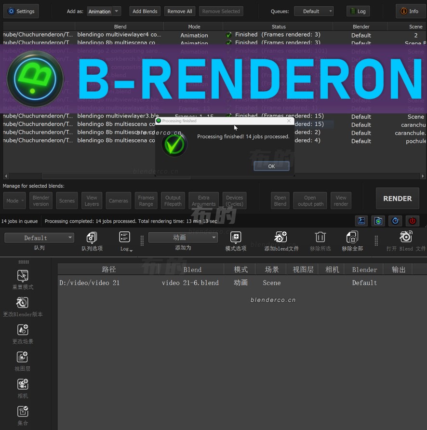The height and width of the screenshot is (430, 427).
Task: Click the 相机 camera sidebar icon
Action: tap(23, 384)
